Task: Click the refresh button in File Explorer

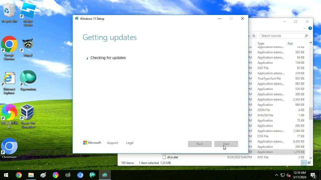Action: pyautogui.click(x=254, y=36)
